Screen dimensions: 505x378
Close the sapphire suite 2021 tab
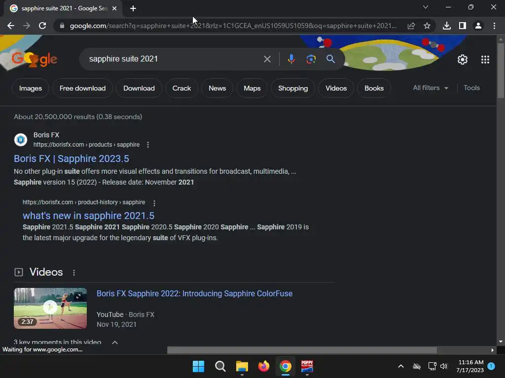114,8
